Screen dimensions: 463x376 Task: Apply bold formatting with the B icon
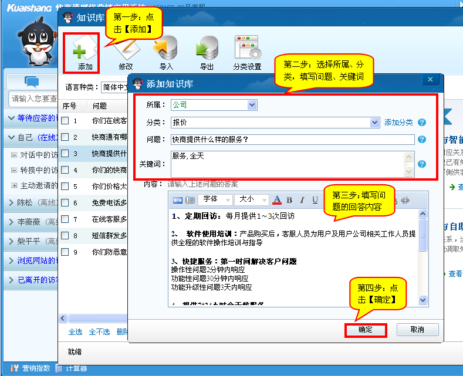coord(289,201)
